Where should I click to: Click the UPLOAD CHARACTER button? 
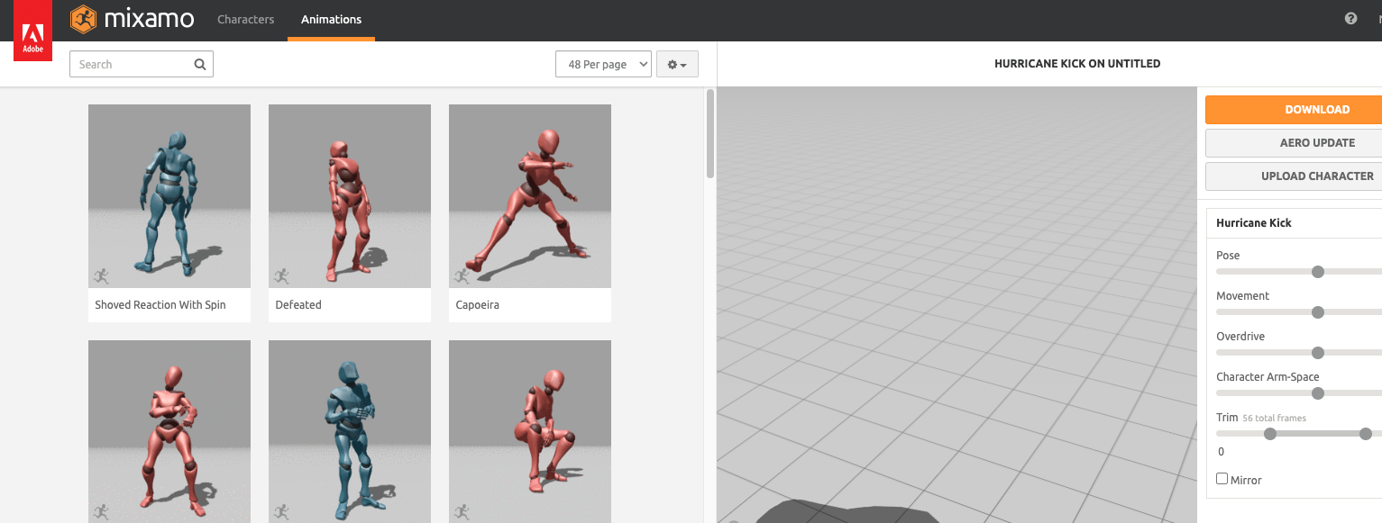(1294, 176)
